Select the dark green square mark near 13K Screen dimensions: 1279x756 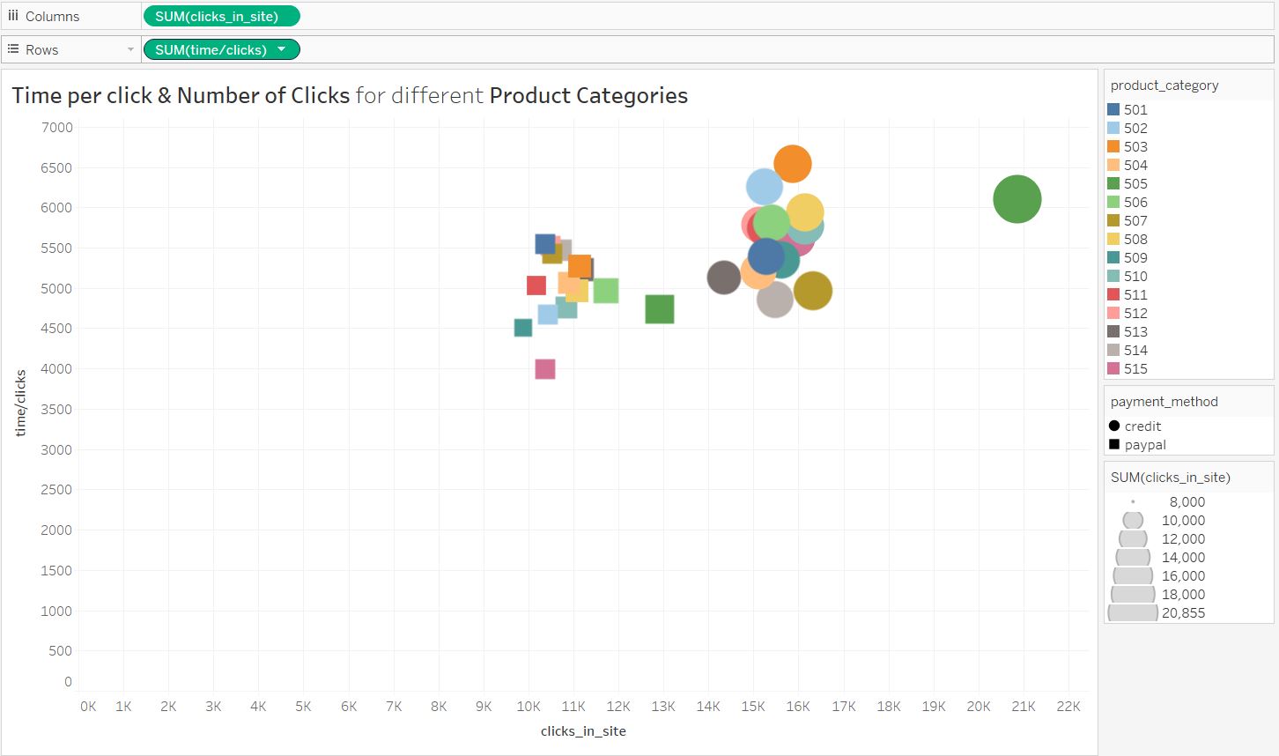tap(660, 309)
